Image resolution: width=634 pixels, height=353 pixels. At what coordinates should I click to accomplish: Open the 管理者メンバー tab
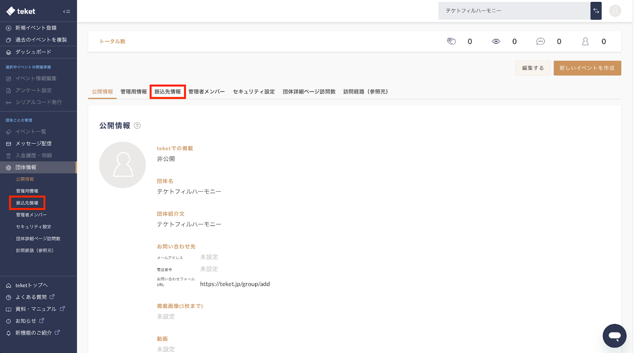[x=206, y=92]
